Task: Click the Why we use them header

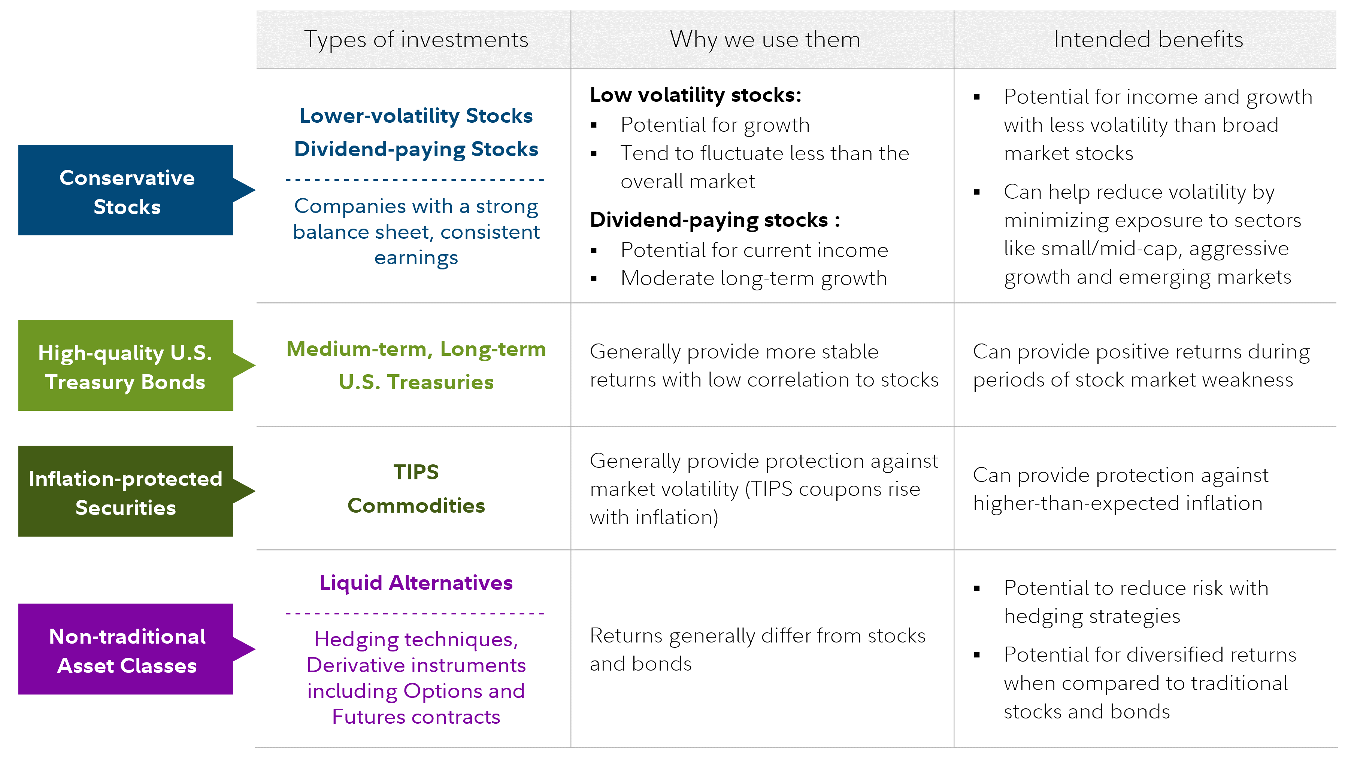Action: pos(765,40)
